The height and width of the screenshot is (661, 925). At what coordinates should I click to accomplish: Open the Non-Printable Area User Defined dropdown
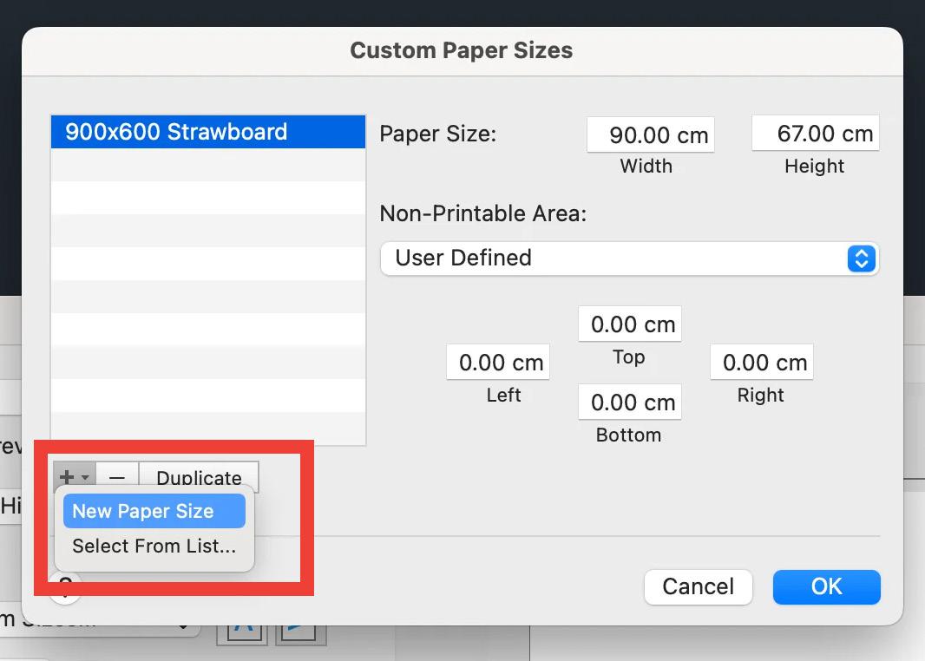[630, 259]
